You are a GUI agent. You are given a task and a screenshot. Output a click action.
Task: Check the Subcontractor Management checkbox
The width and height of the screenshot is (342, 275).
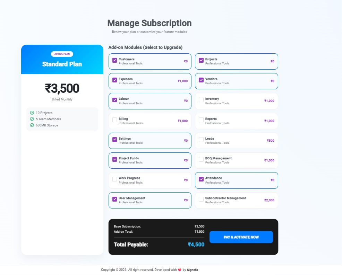[x=201, y=199]
